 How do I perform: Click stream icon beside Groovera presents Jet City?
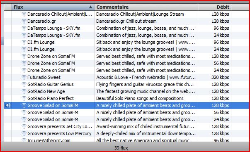point(24,126)
